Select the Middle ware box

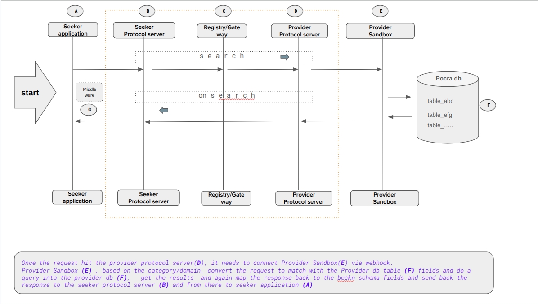tap(90, 92)
